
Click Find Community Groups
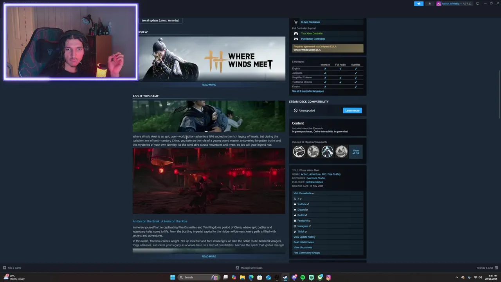tap(328, 253)
